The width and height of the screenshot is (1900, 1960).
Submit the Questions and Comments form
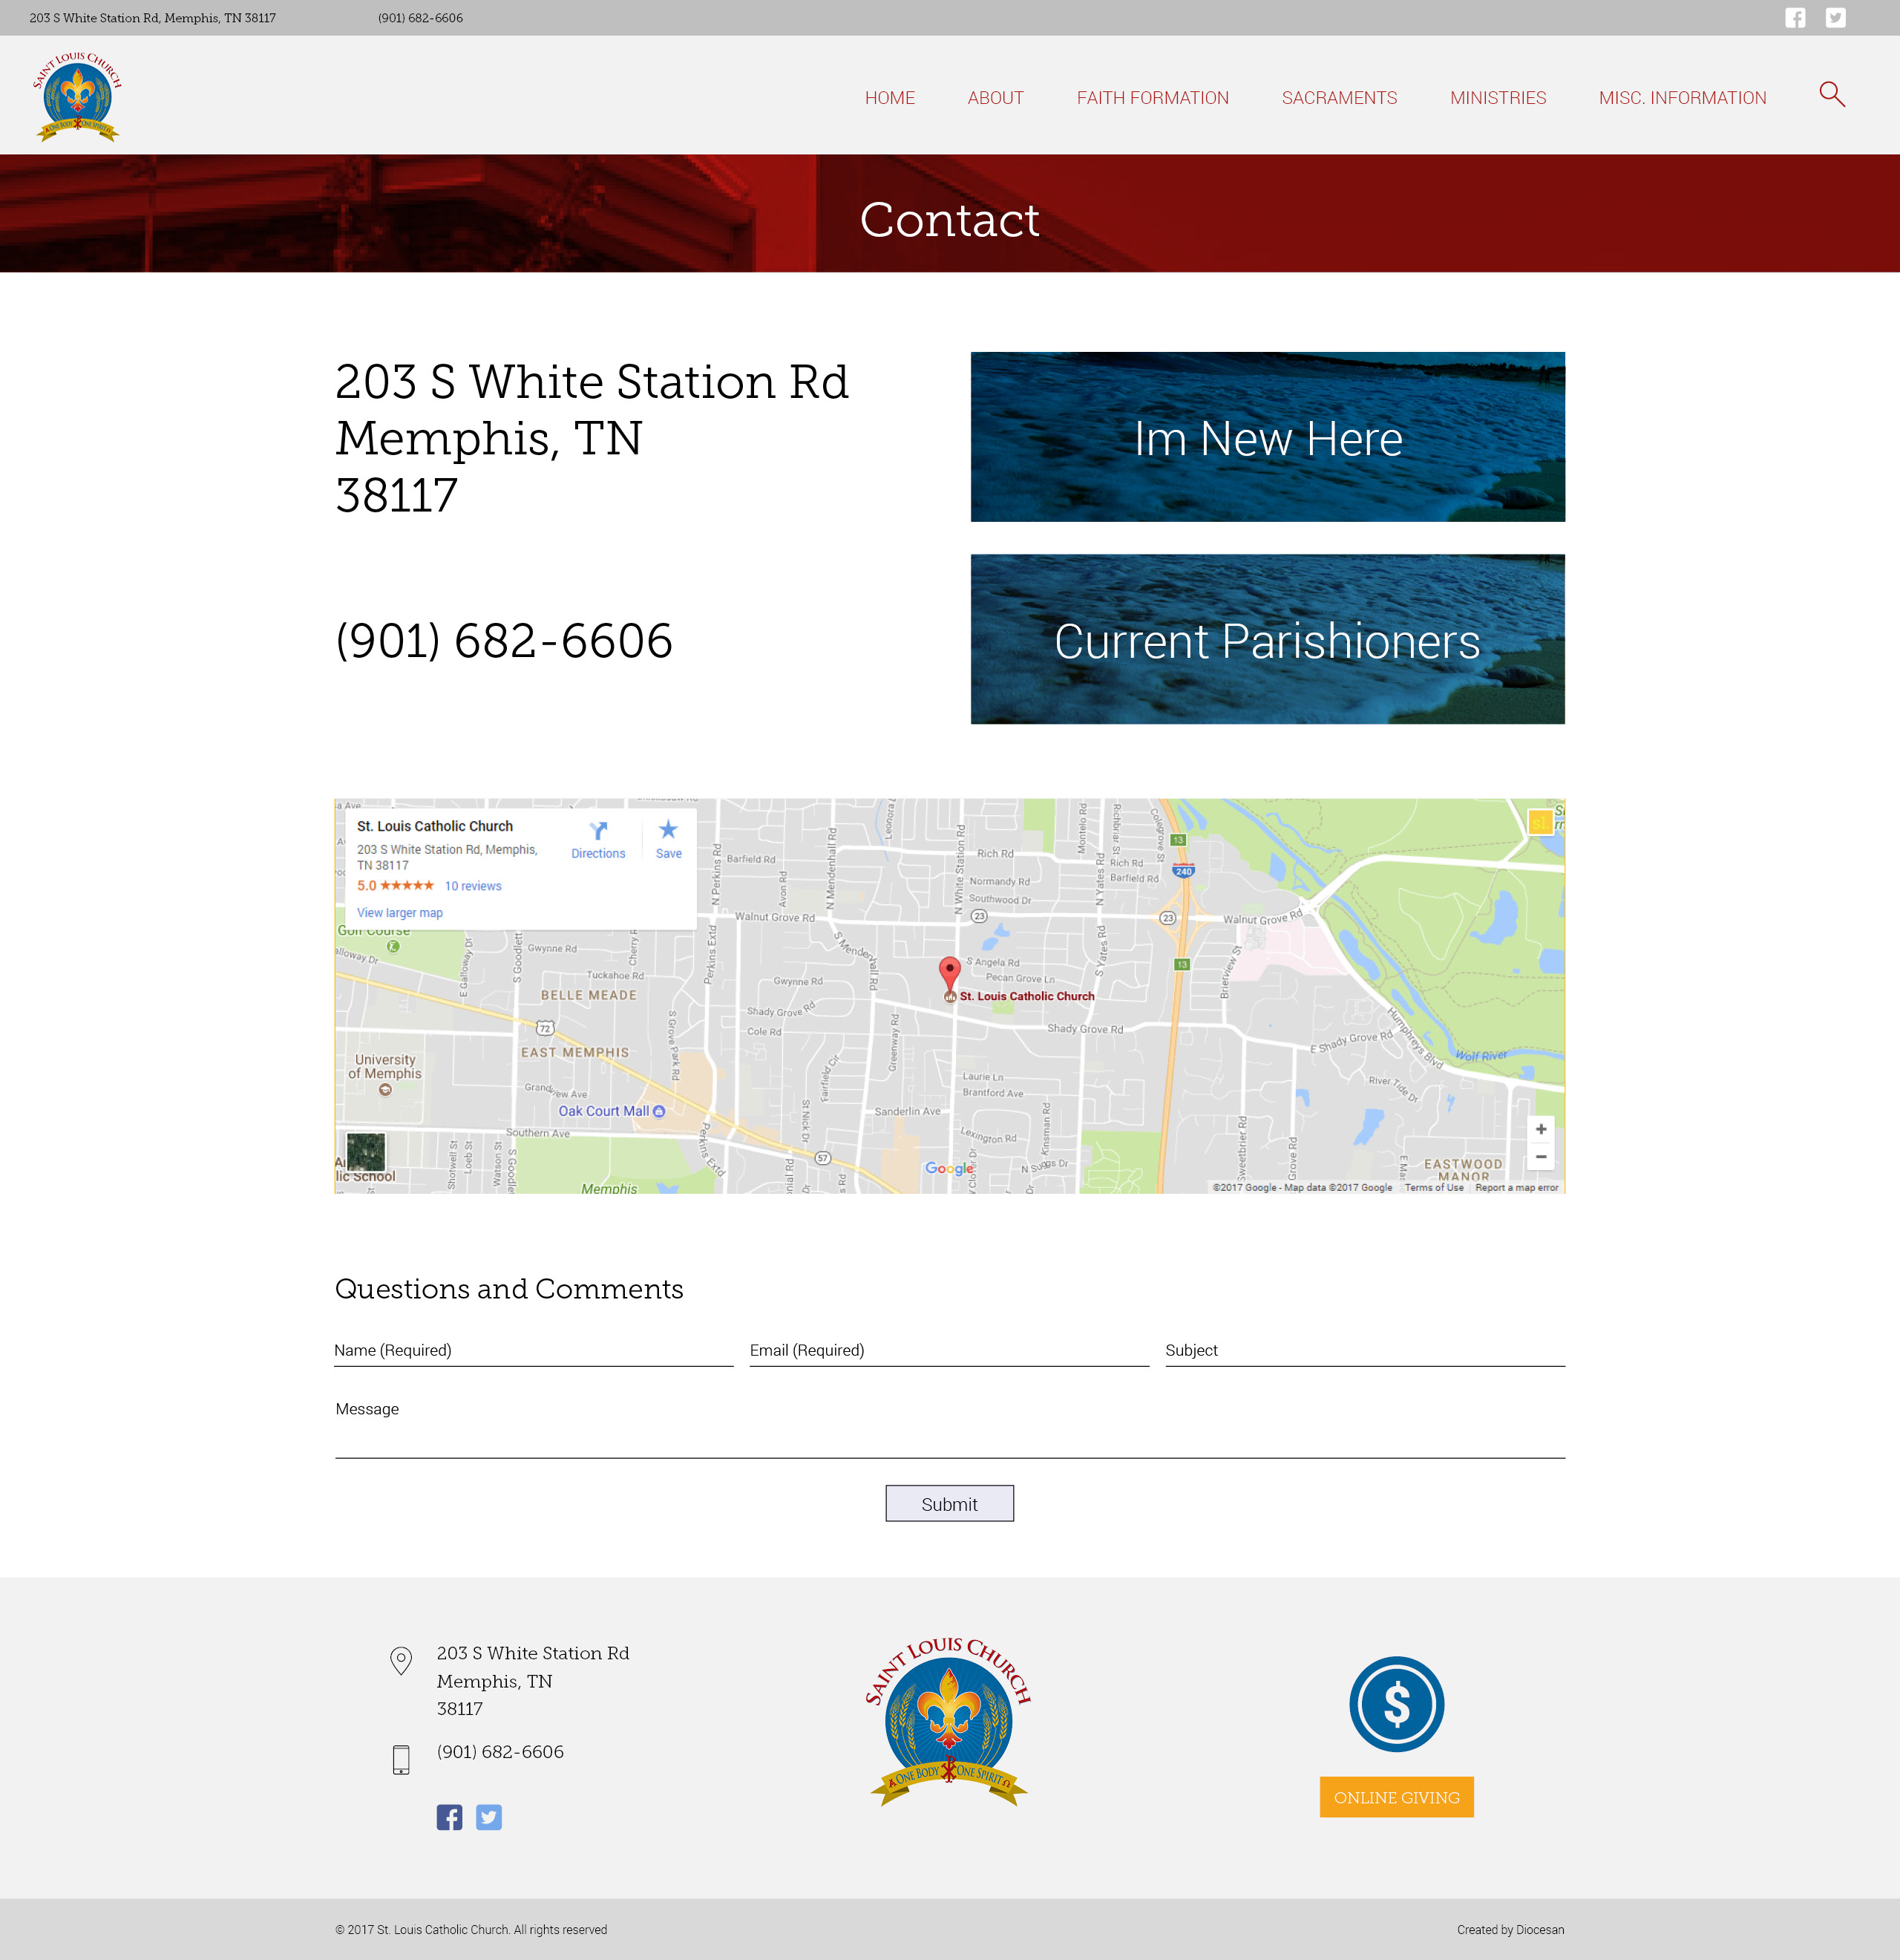click(x=949, y=1503)
